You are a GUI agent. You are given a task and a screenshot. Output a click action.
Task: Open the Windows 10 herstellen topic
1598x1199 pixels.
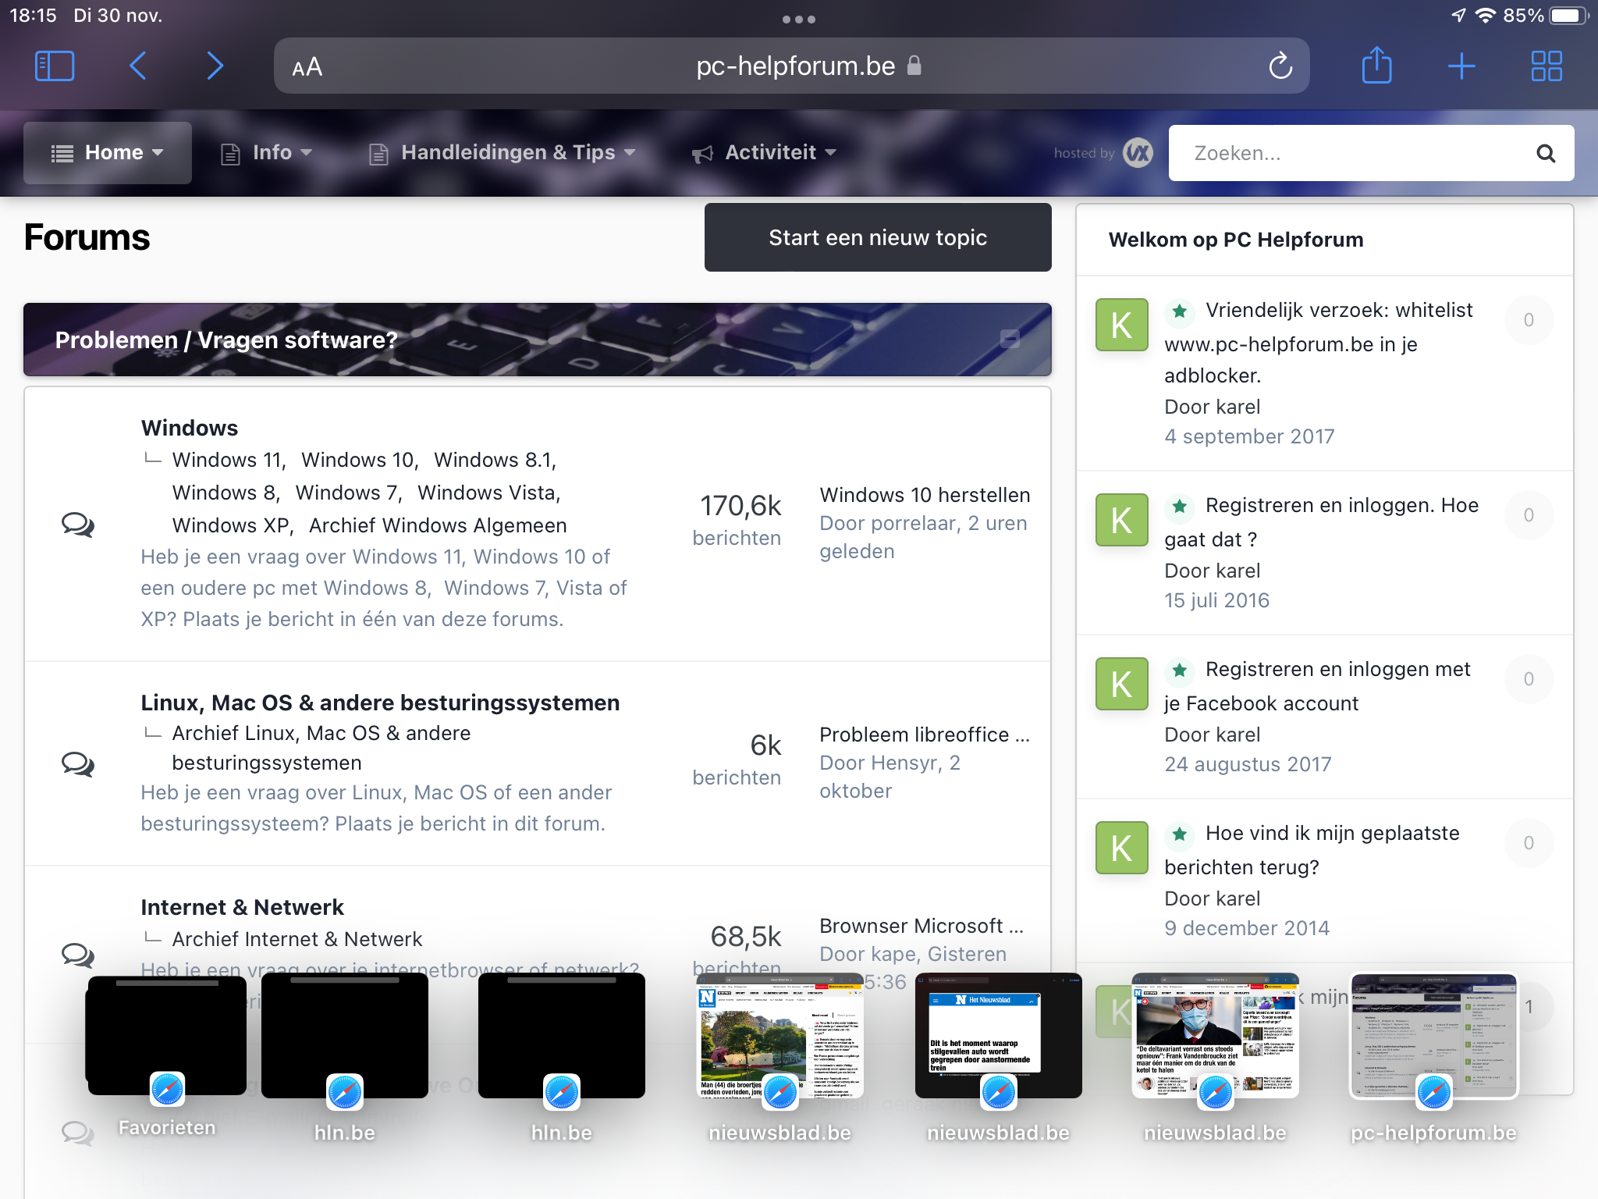coord(925,495)
